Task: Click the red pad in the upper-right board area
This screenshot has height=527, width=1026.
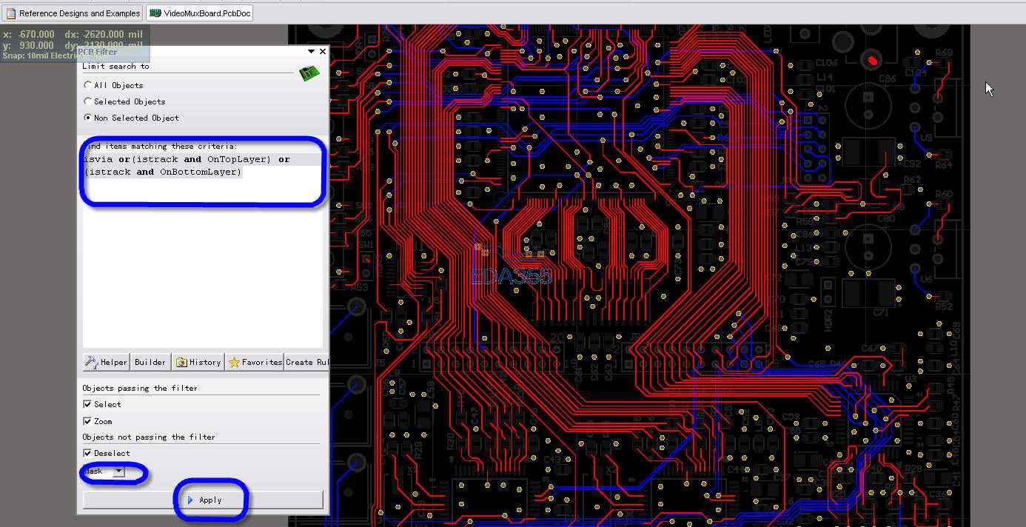Action: click(873, 60)
